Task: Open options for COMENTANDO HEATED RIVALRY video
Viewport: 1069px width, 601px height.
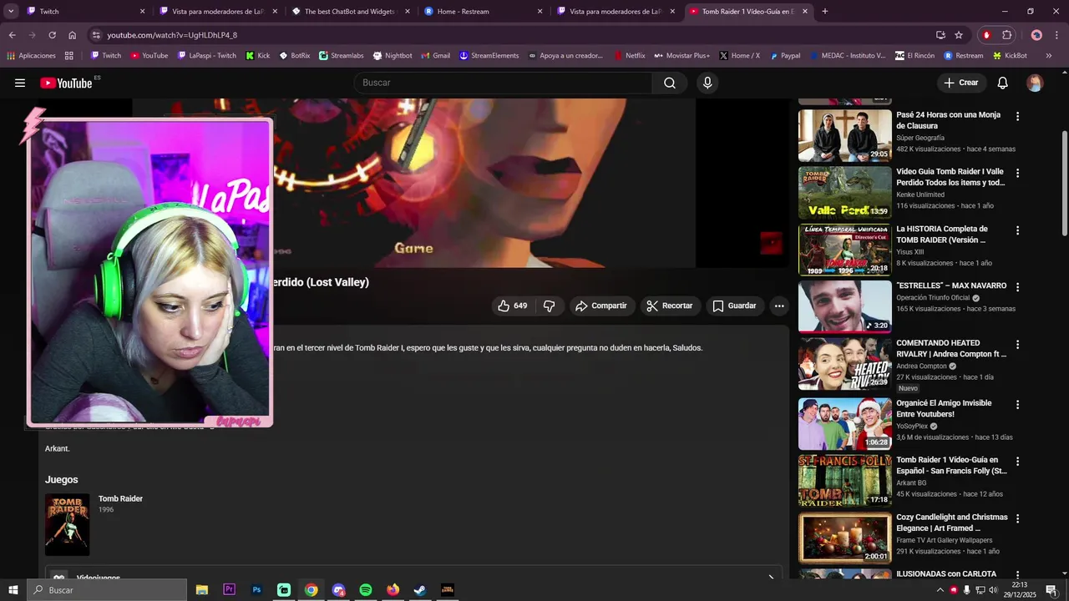Action: point(1017,345)
